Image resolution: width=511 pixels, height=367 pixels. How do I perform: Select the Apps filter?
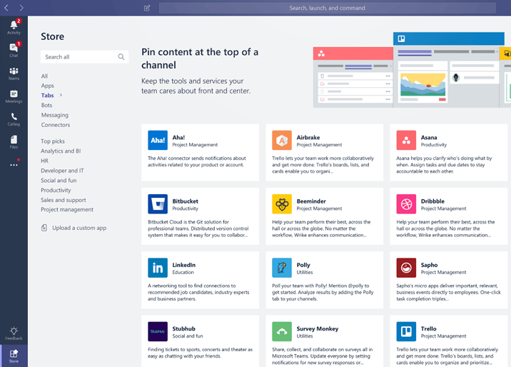[x=48, y=86]
